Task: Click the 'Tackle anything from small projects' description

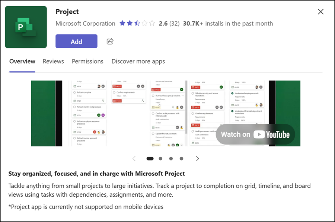Action: (x=159, y=190)
